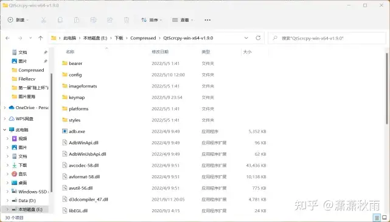This screenshot has width=390, height=222.
Task: Go up one folder level arrow
Action: [x=41, y=38]
